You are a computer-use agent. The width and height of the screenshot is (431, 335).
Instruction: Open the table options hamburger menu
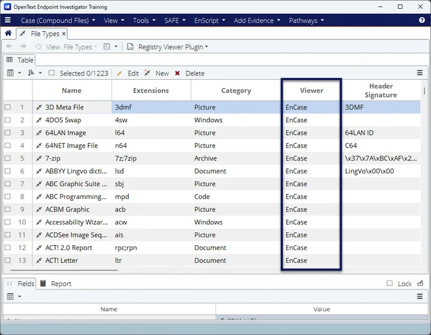click(x=420, y=73)
